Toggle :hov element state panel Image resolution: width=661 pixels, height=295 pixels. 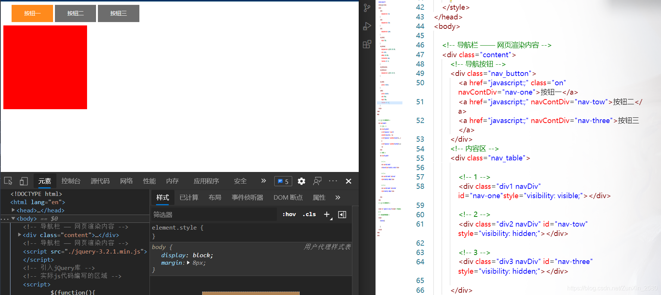[x=289, y=214]
